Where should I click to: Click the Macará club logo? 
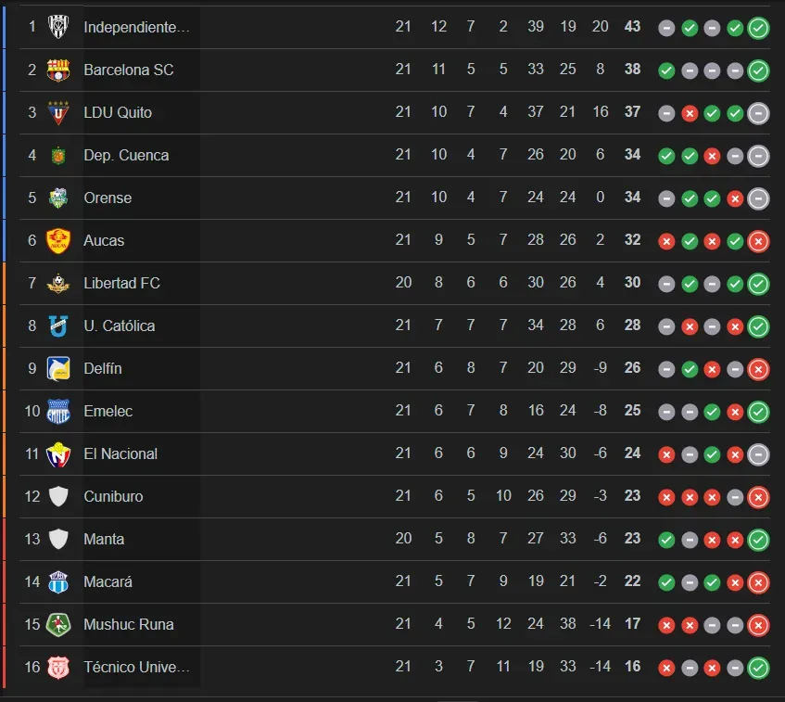point(58,581)
